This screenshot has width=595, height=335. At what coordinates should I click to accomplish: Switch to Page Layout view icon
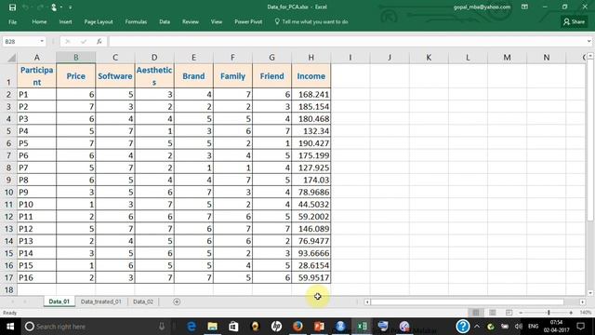(492, 313)
